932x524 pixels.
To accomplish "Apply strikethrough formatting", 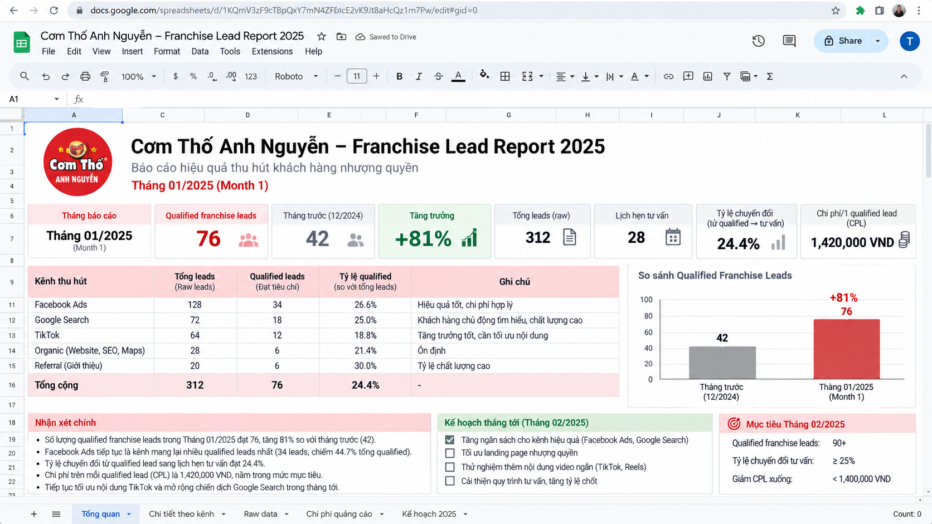I will tap(439, 76).
